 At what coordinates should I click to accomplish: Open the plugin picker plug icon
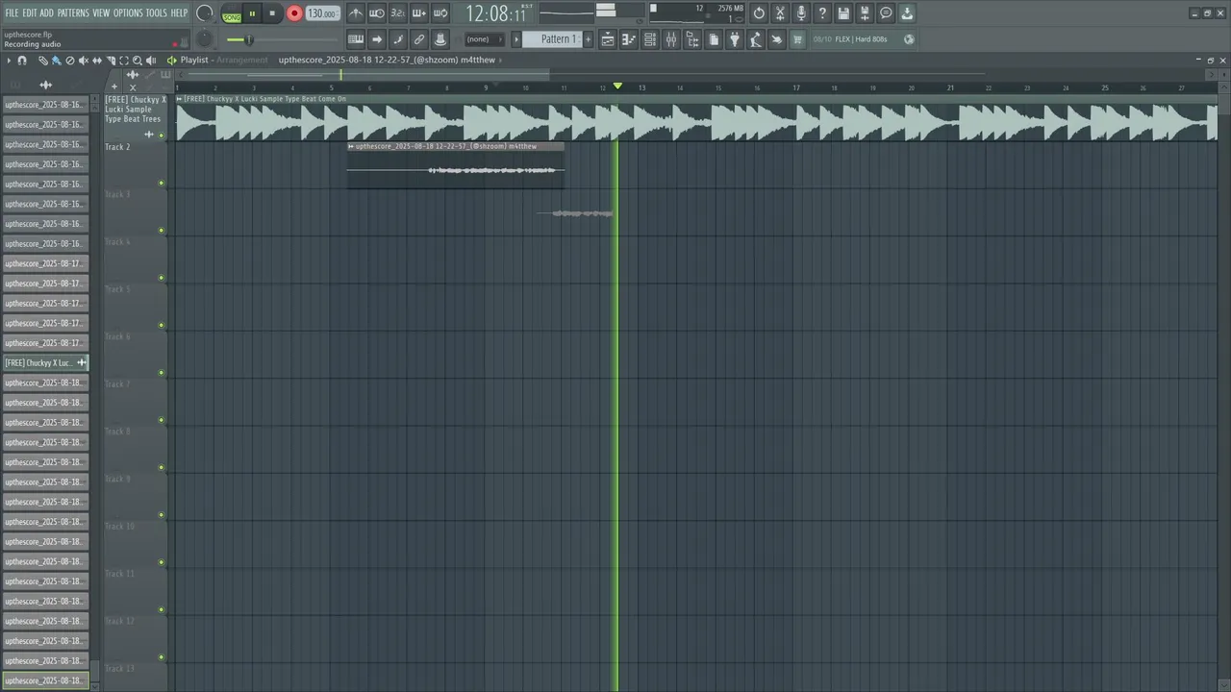tap(735, 39)
